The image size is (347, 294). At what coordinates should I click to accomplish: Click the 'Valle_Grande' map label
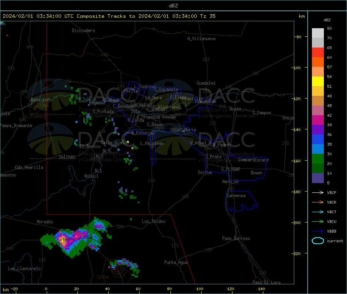point(115,143)
